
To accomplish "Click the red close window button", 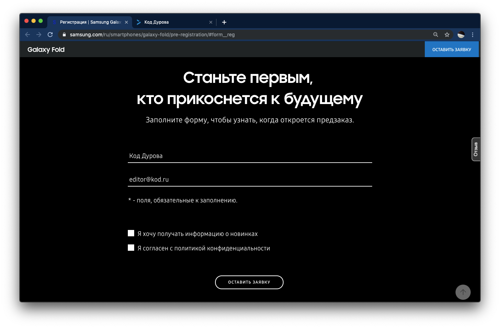I will tap(26, 21).
